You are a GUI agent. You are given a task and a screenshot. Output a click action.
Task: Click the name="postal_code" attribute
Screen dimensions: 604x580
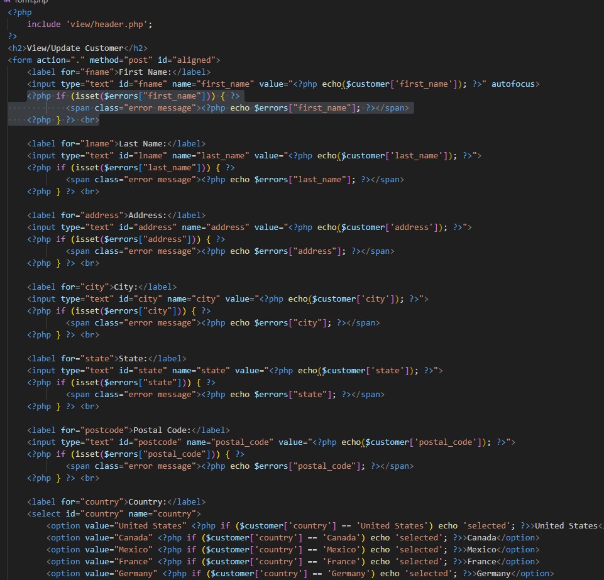click(230, 442)
